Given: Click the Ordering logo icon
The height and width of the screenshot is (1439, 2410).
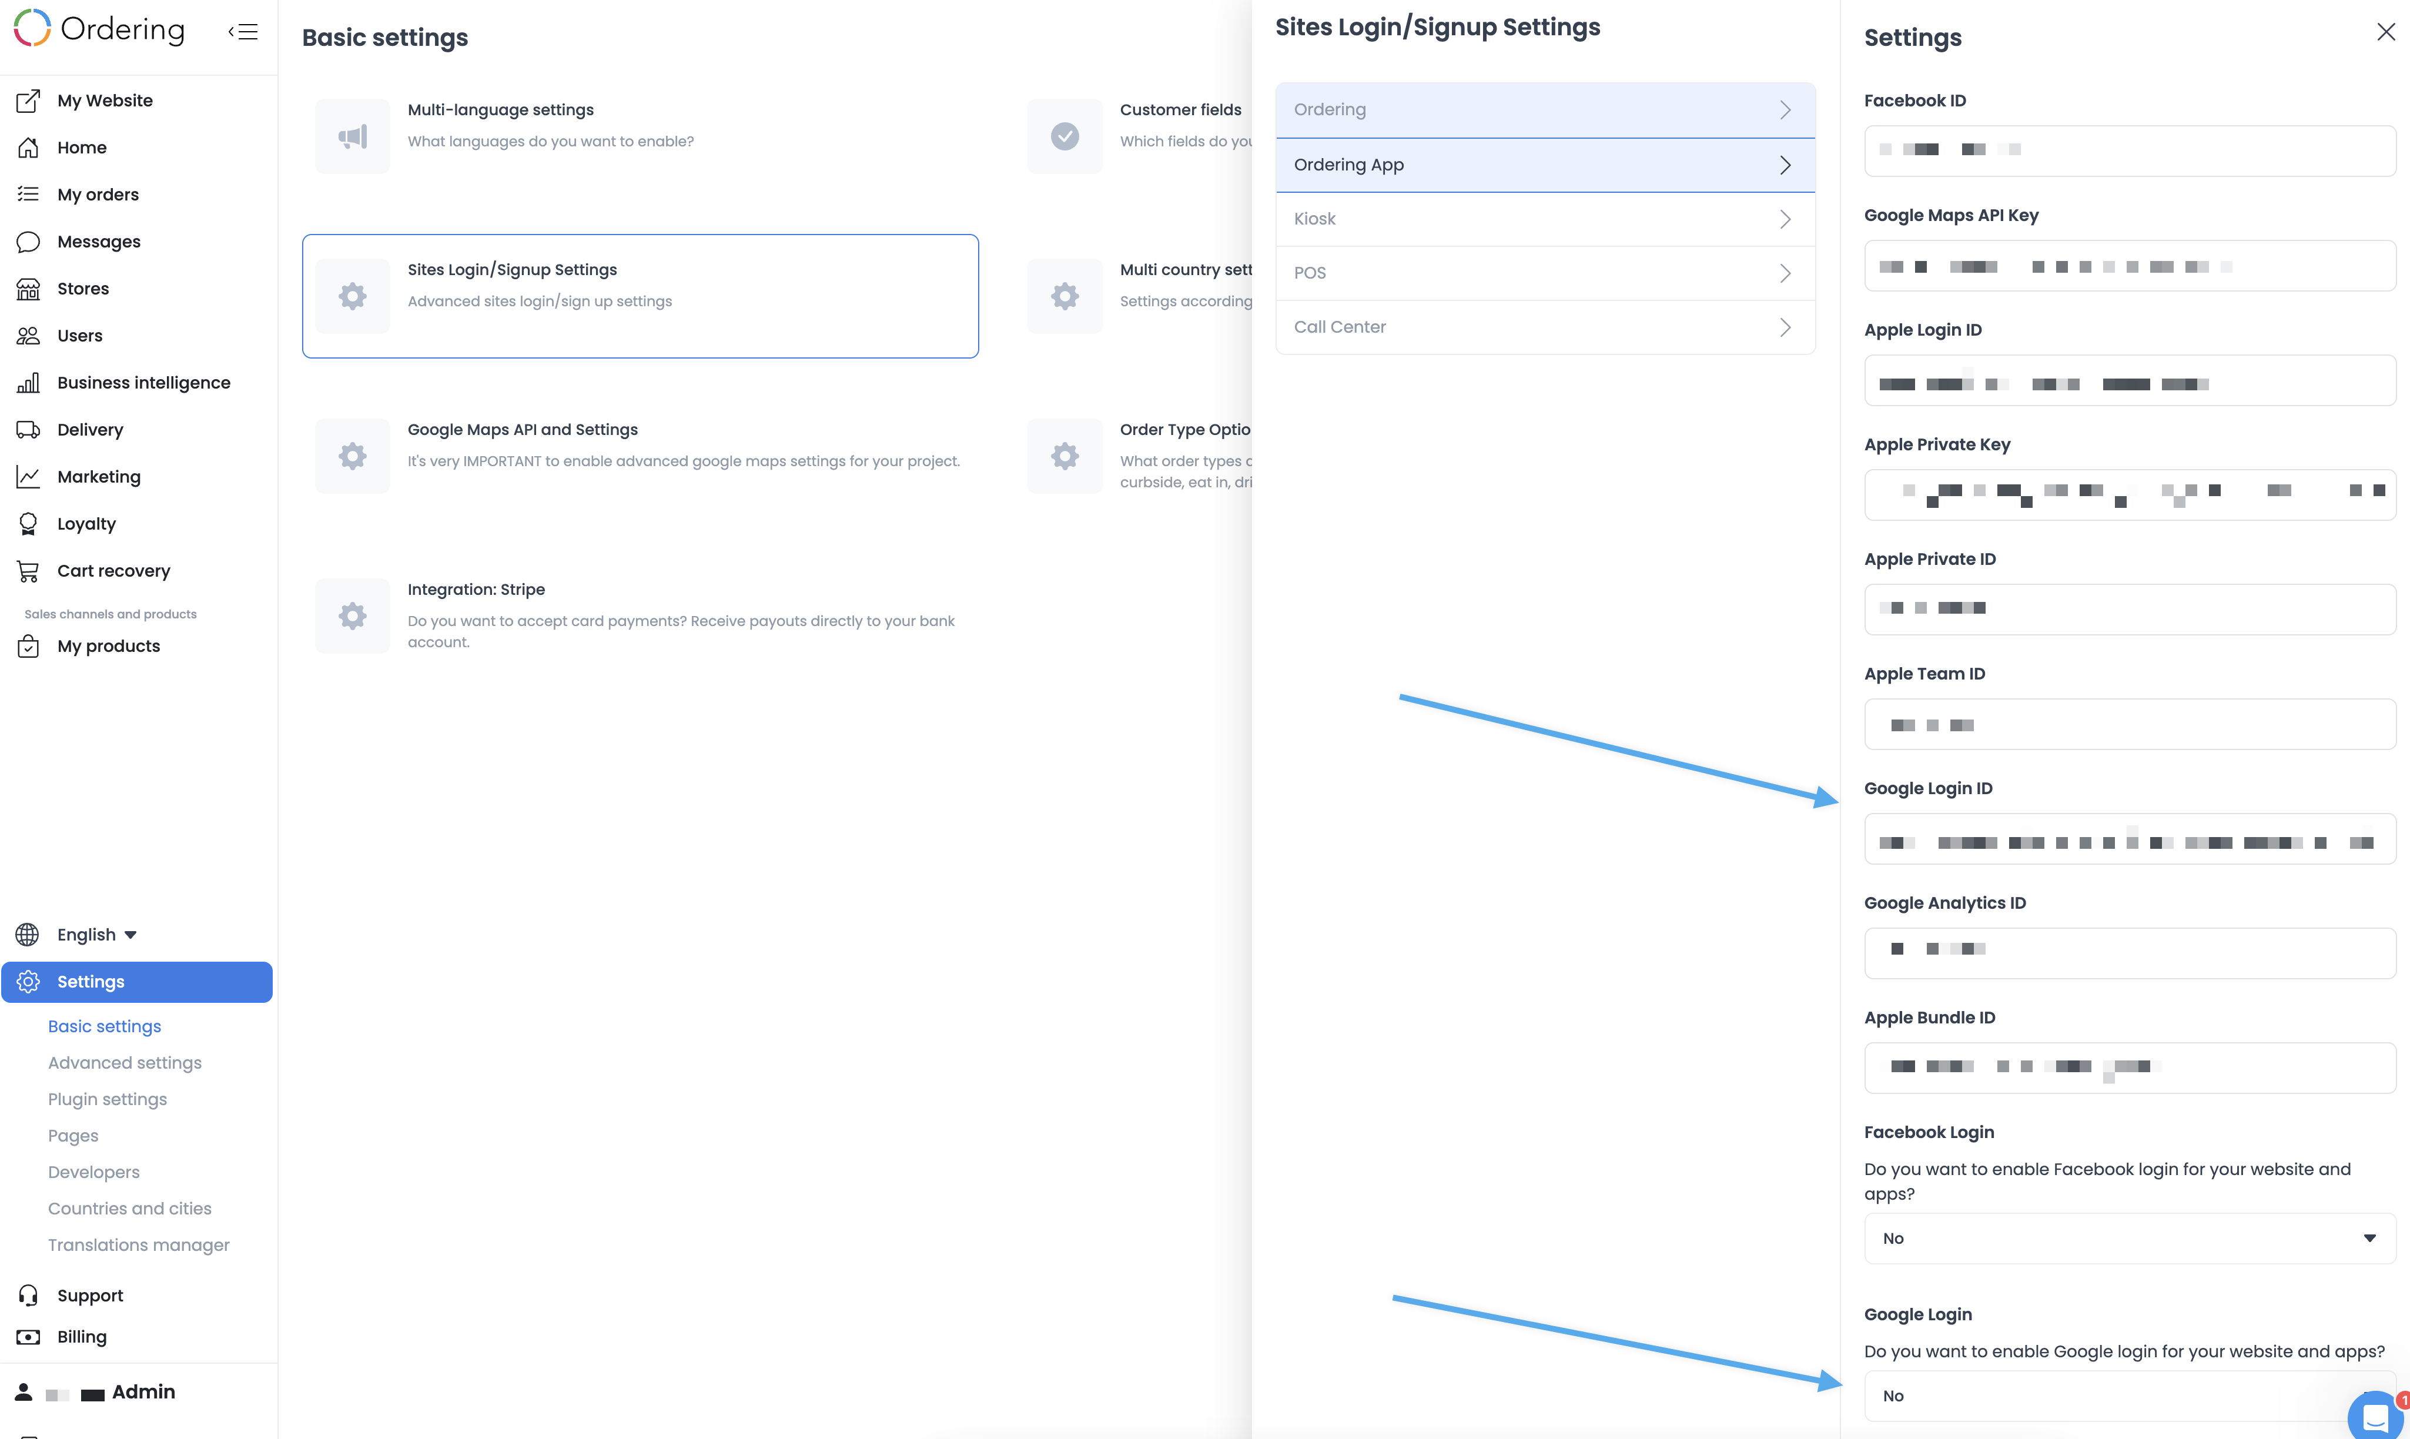Looking at the screenshot, I should pyautogui.click(x=32, y=28).
